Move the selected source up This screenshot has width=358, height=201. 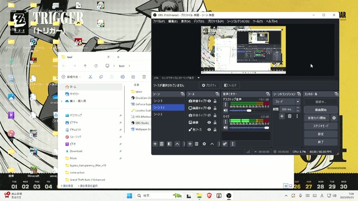point(212,144)
